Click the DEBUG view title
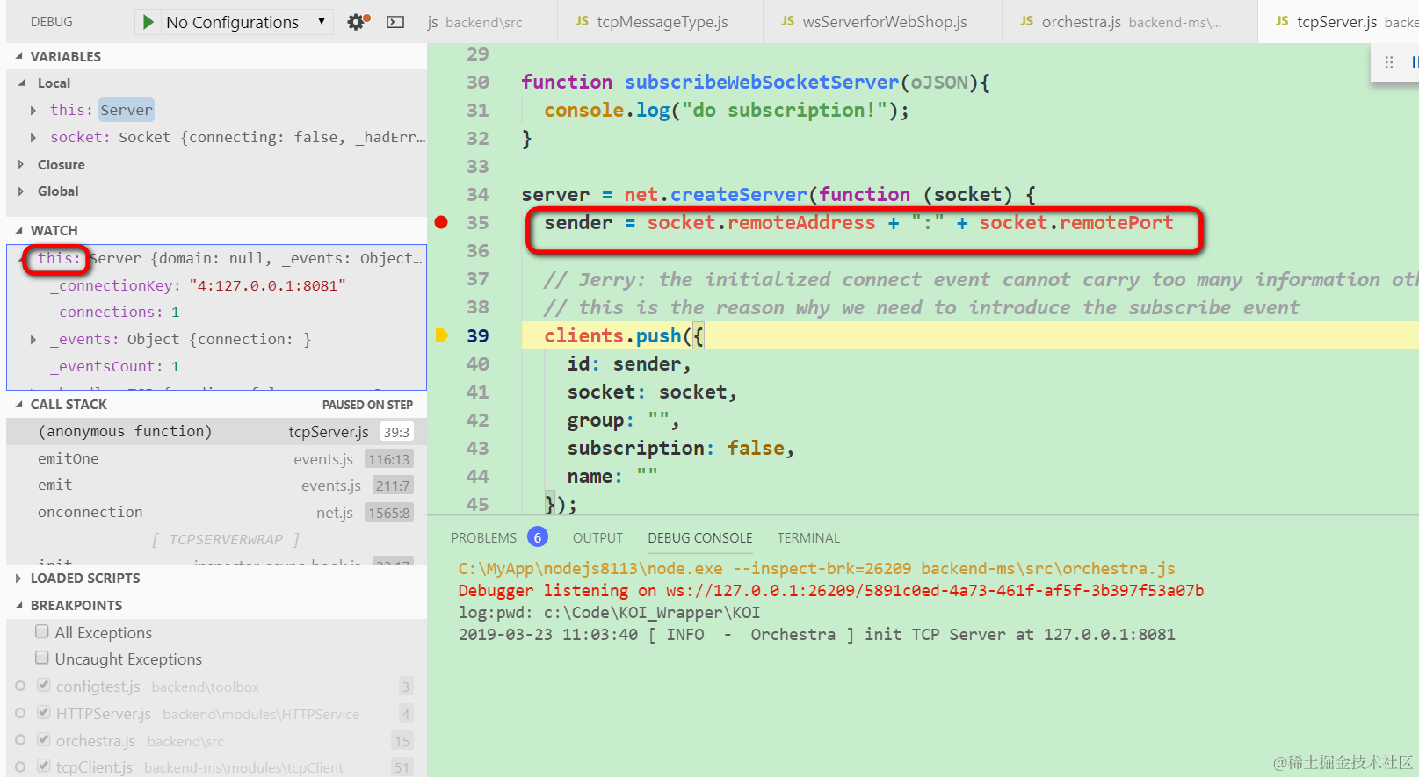Image resolution: width=1419 pixels, height=777 pixels. click(52, 22)
